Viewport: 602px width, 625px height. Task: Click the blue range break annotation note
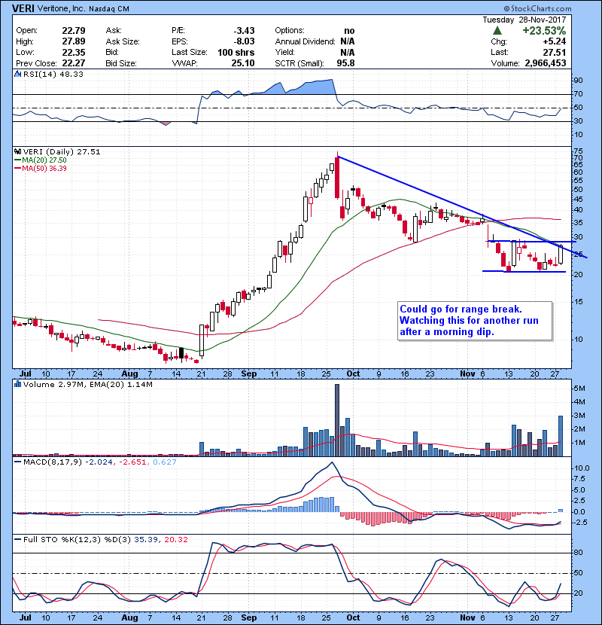475,321
